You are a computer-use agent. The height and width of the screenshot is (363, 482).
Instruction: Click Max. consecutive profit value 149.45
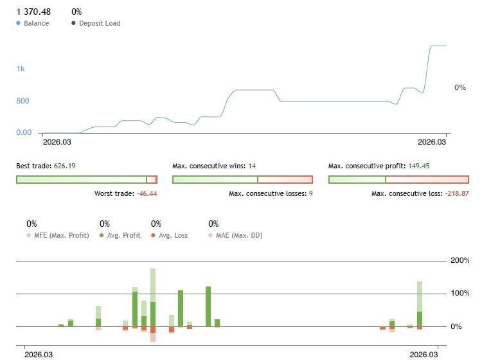[x=419, y=166]
